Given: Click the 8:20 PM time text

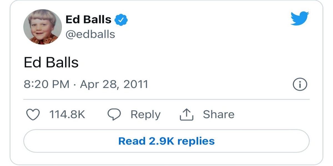Looking at the screenshot, I should (46, 84).
